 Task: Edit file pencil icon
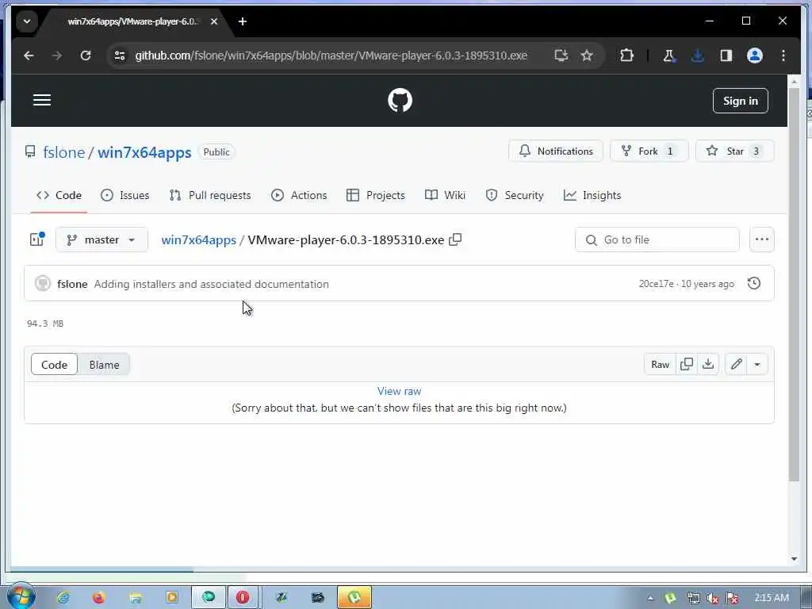[736, 365]
